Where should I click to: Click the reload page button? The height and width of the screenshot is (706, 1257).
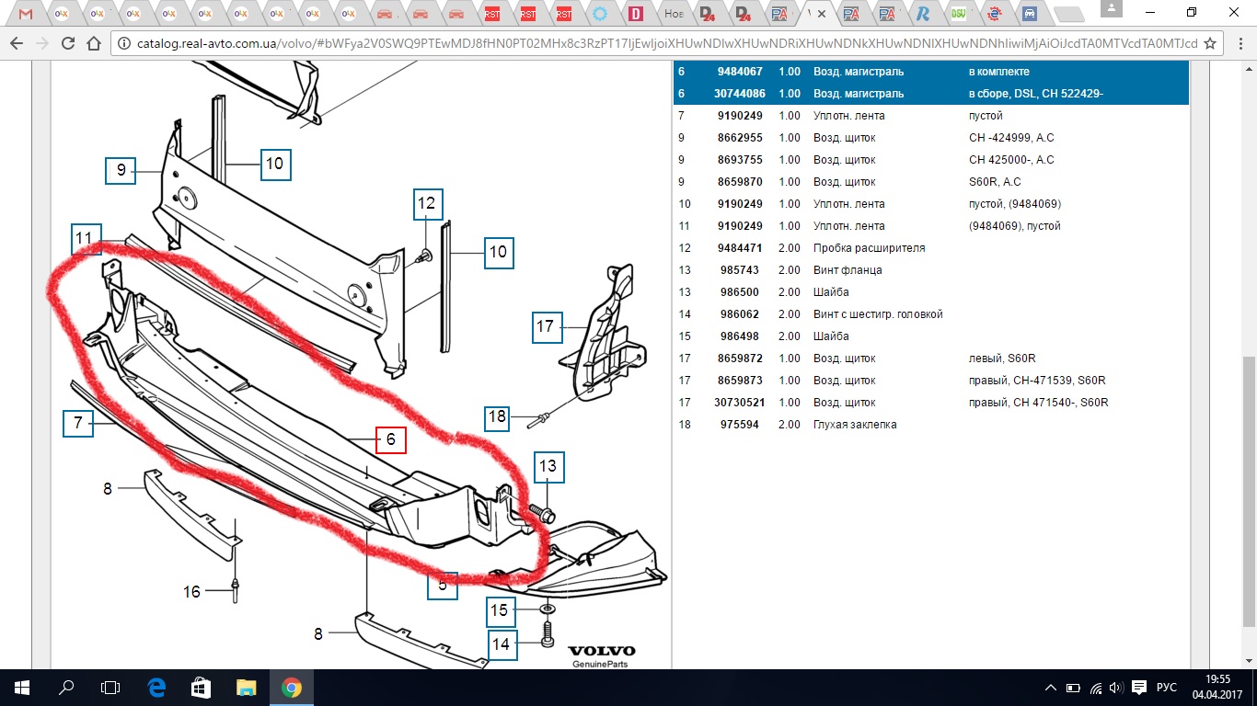tap(68, 43)
